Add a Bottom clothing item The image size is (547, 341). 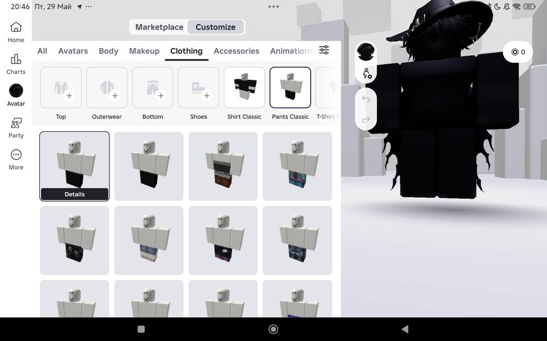tap(153, 87)
